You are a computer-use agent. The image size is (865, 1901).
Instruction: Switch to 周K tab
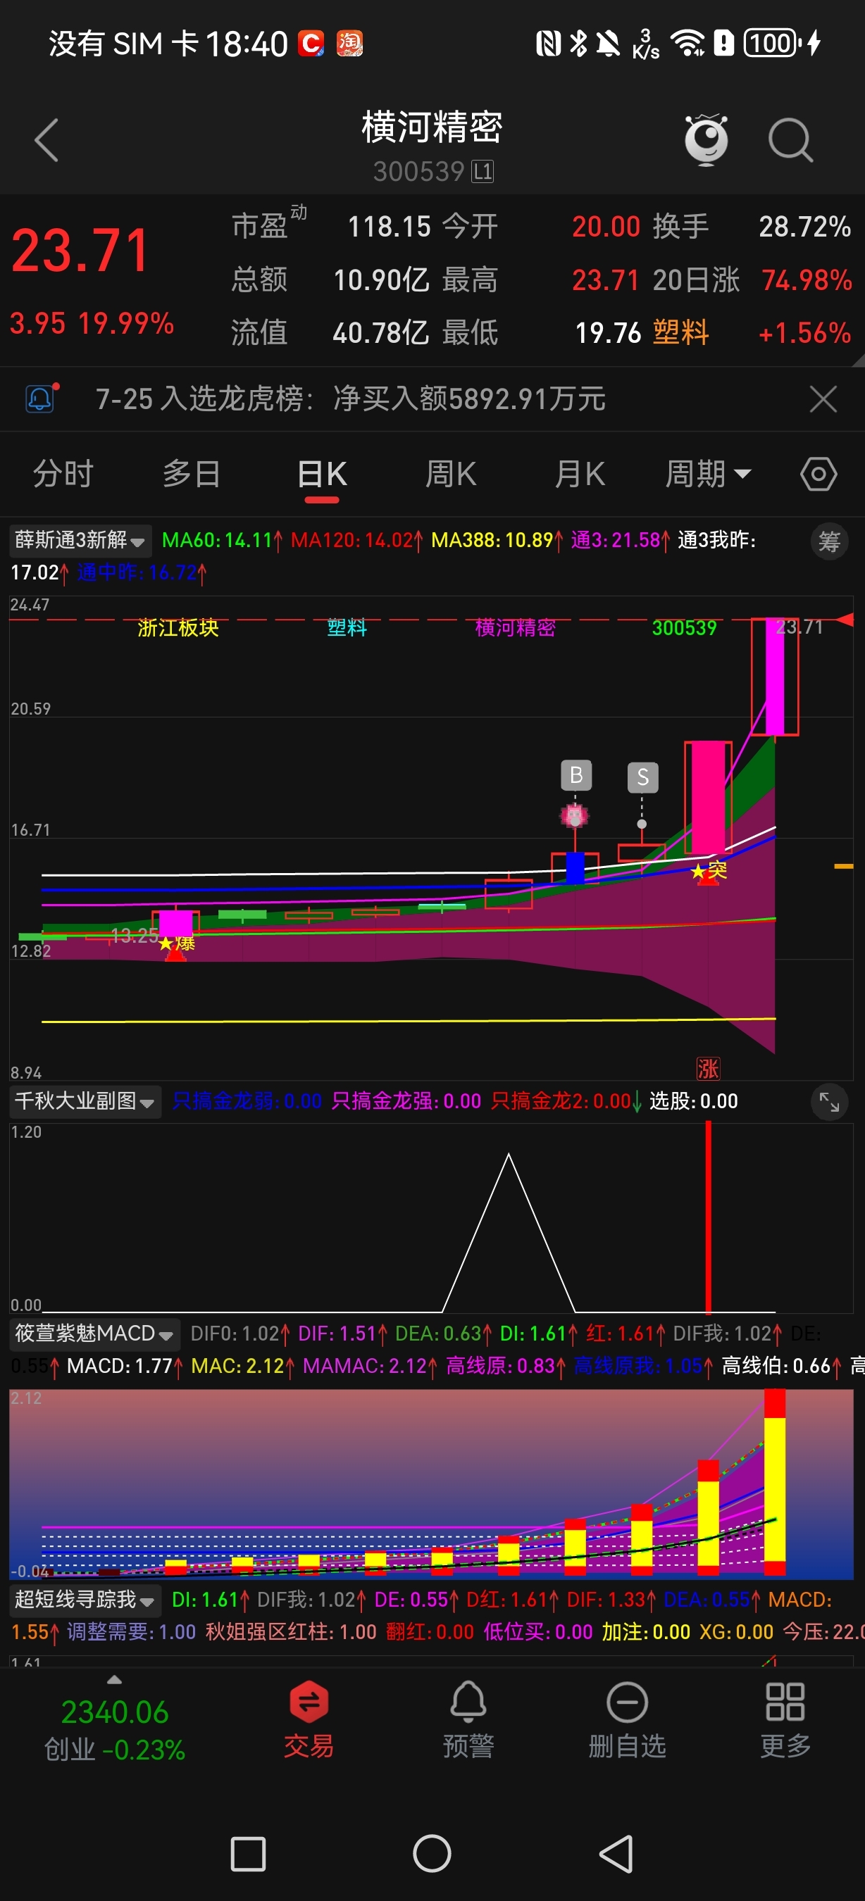pos(451,474)
